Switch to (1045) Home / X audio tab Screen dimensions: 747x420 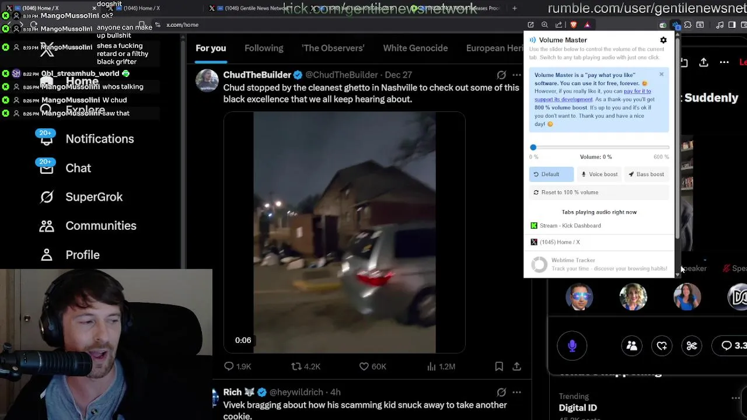(599, 242)
